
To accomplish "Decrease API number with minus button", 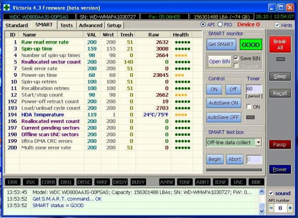I will point(271,208).
